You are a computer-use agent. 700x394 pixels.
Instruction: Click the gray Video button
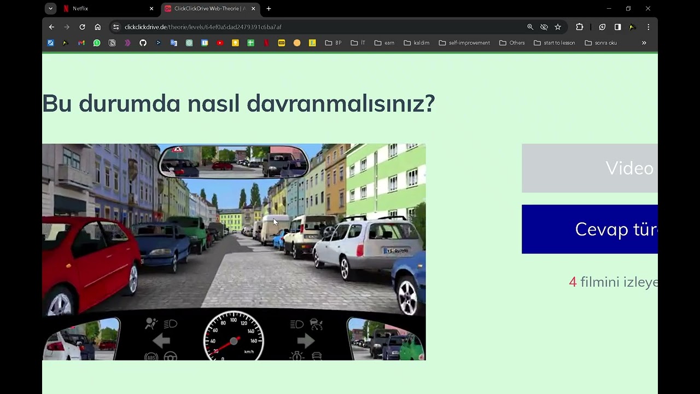tap(590, 168)
